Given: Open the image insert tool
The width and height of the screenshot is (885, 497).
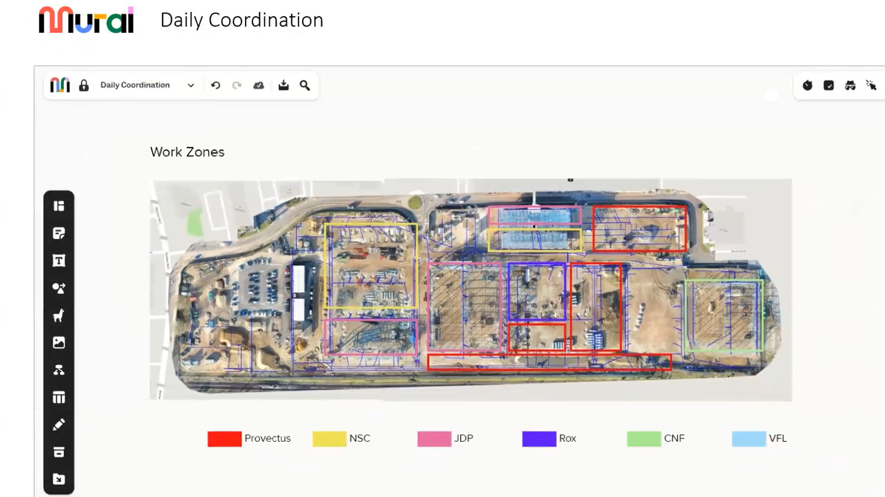Looking at the screenshot, I should point(59,343).
